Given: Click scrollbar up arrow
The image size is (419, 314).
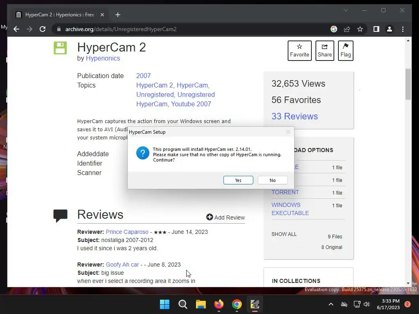Looking at the screenshot, I should coord(408,40).
